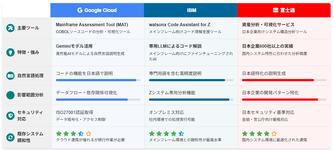Click 'COBOLソースコードの分析・可視化ツール' text
This screenshot has height=150, width=334.
(x=93, y=32)
